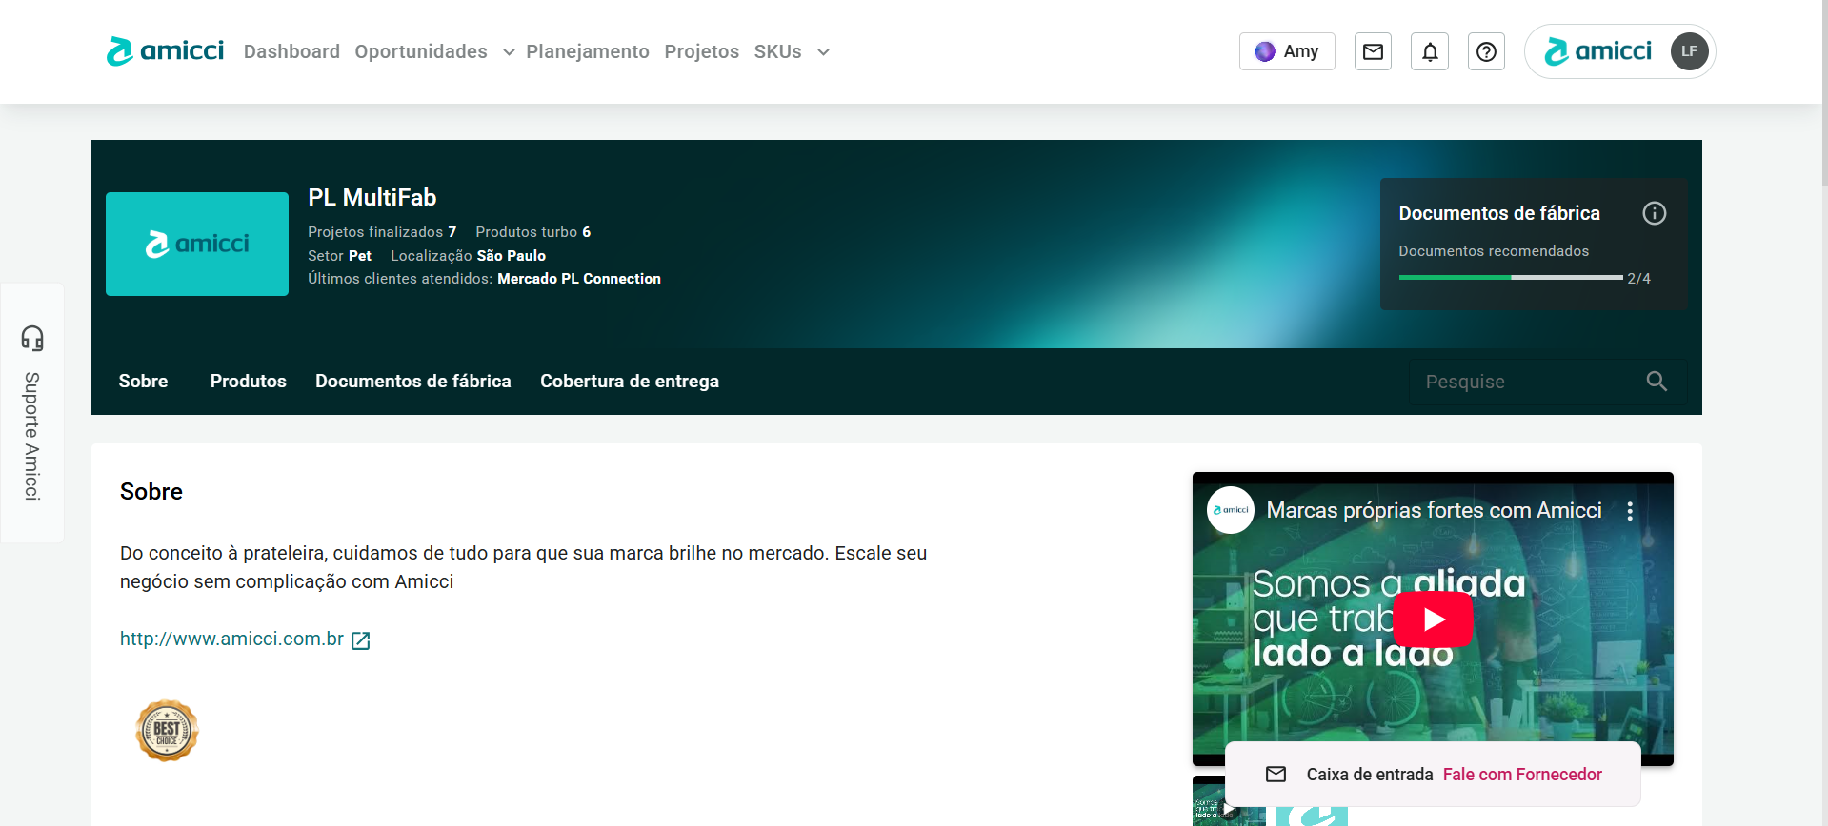Play the Marcas próprias fortes video
The width and height of the screenshot is (1828, 826).
[1433, 619]
